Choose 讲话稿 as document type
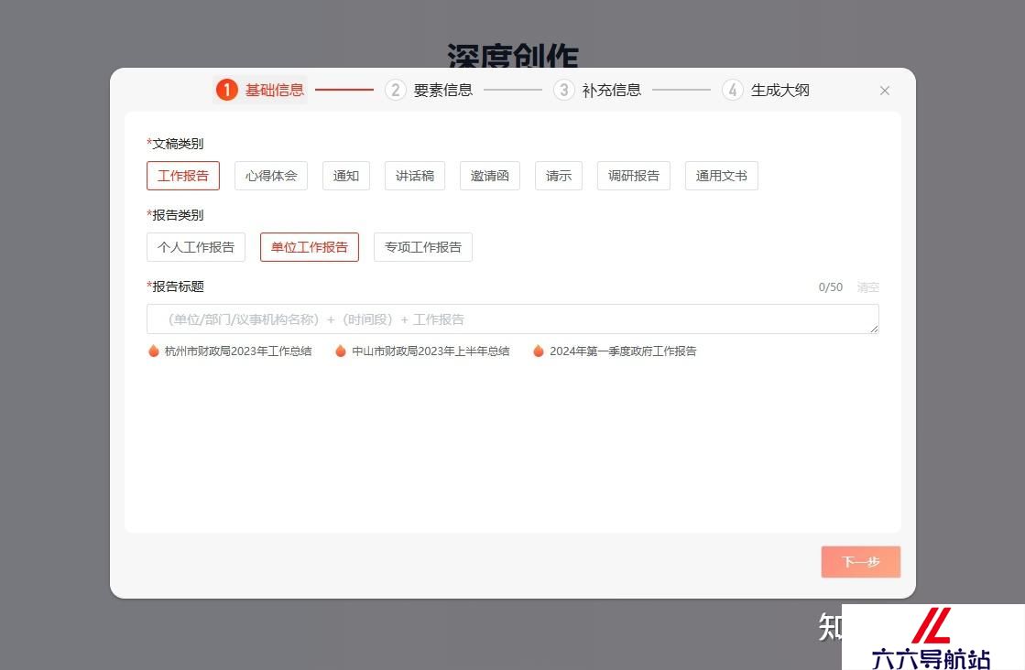Viewport: 1025px width, 670px height. (x=415, y=176)
